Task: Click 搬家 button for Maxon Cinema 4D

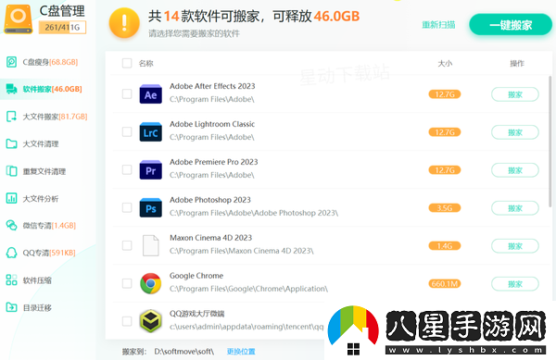Action: (515, 246)
